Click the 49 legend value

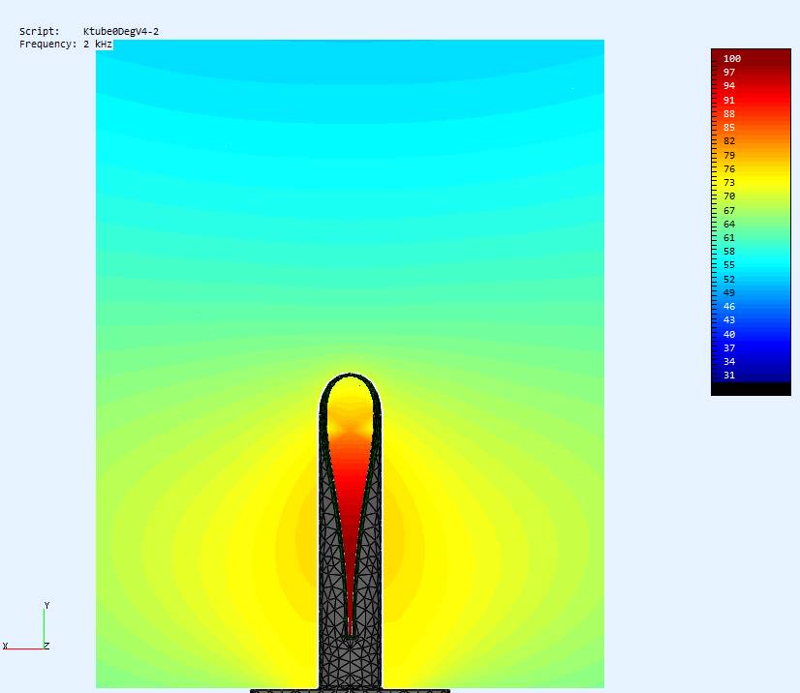click(x=729, y=293)
